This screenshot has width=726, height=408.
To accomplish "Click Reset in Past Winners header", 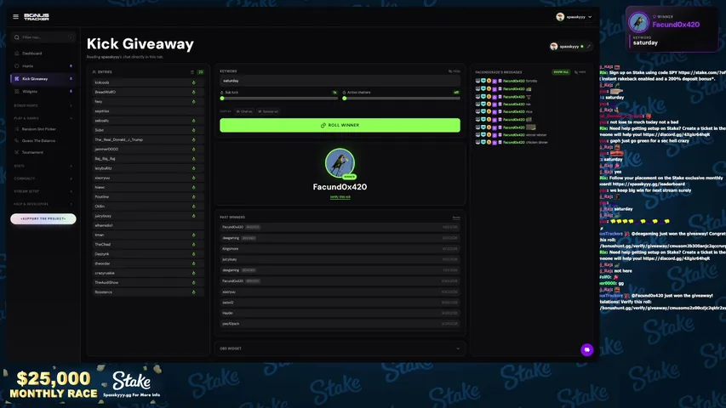I will pyautogui.click(x=456, y=218).
